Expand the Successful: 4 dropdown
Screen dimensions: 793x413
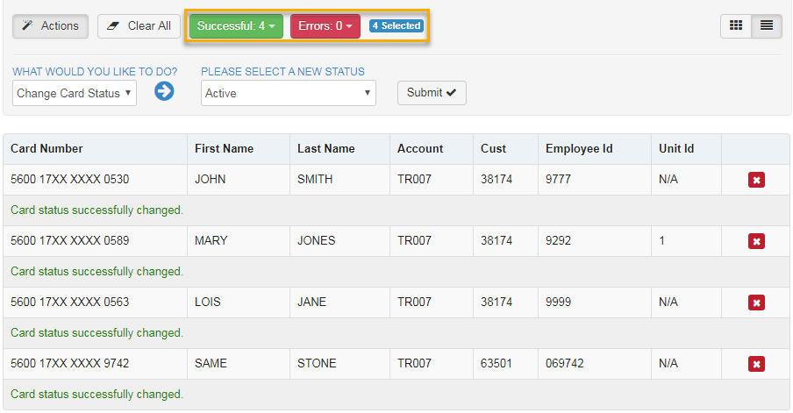point(236,25)
